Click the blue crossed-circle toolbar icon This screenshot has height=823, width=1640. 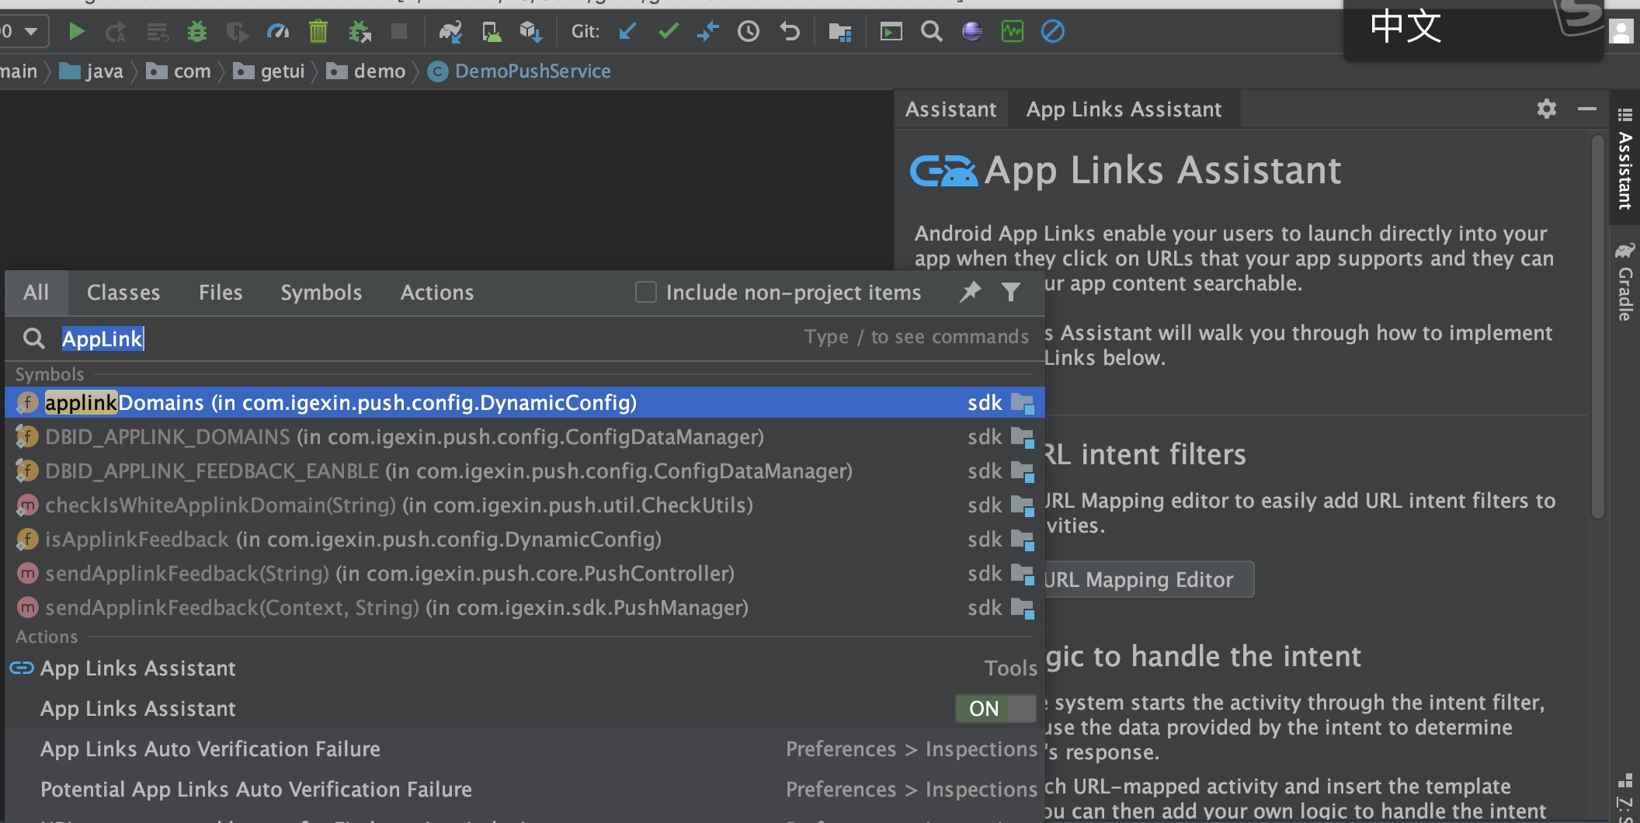pyautogui.click(x=1053, y=32)
